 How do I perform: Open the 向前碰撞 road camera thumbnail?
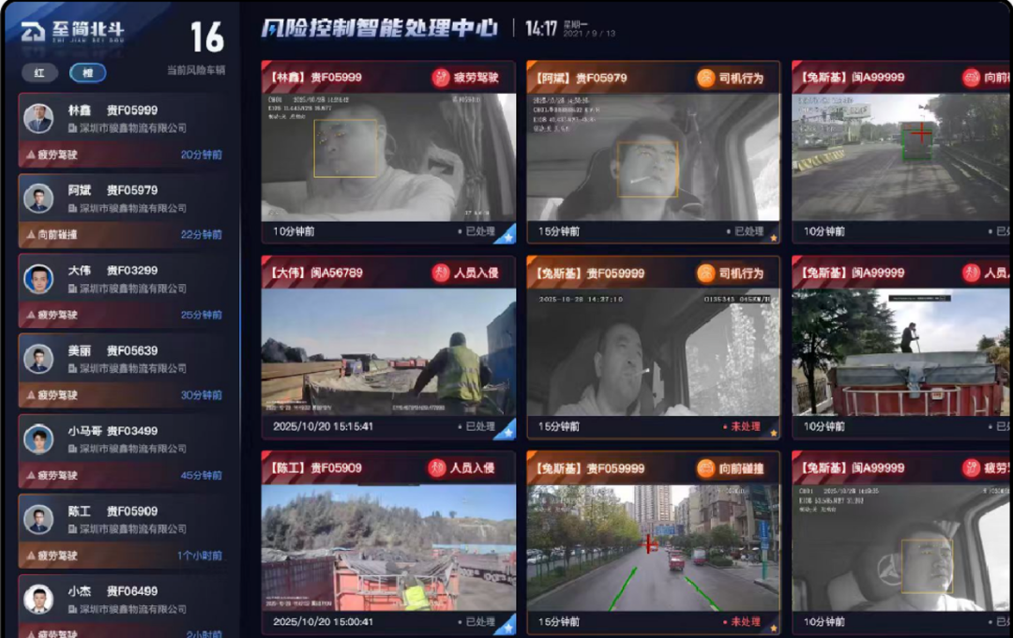point(653,547)
